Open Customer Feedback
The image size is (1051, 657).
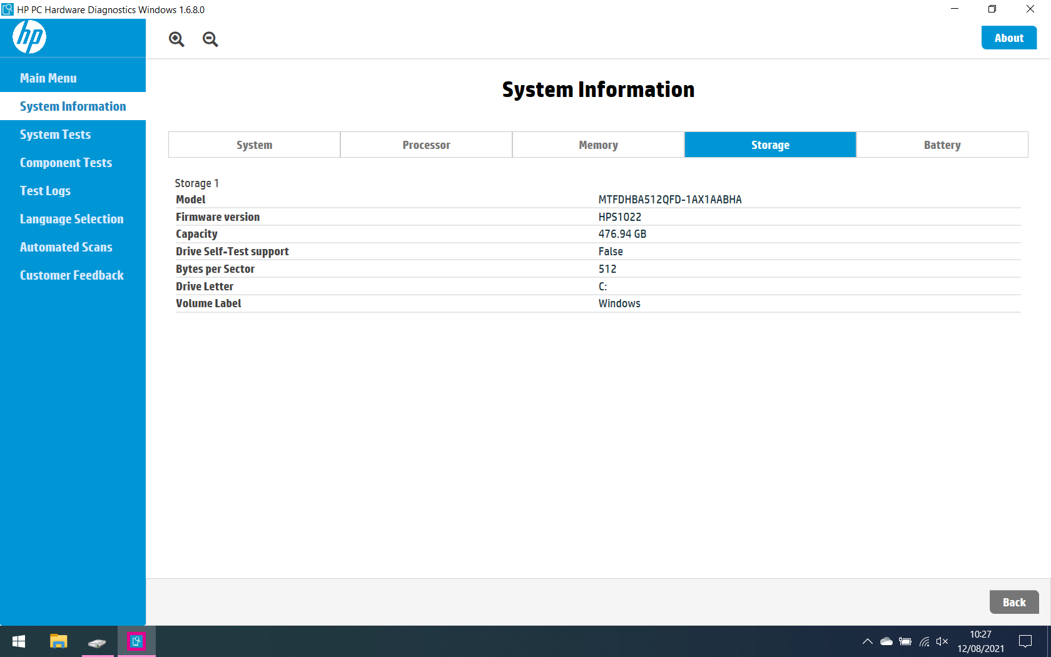pos(73,275)
